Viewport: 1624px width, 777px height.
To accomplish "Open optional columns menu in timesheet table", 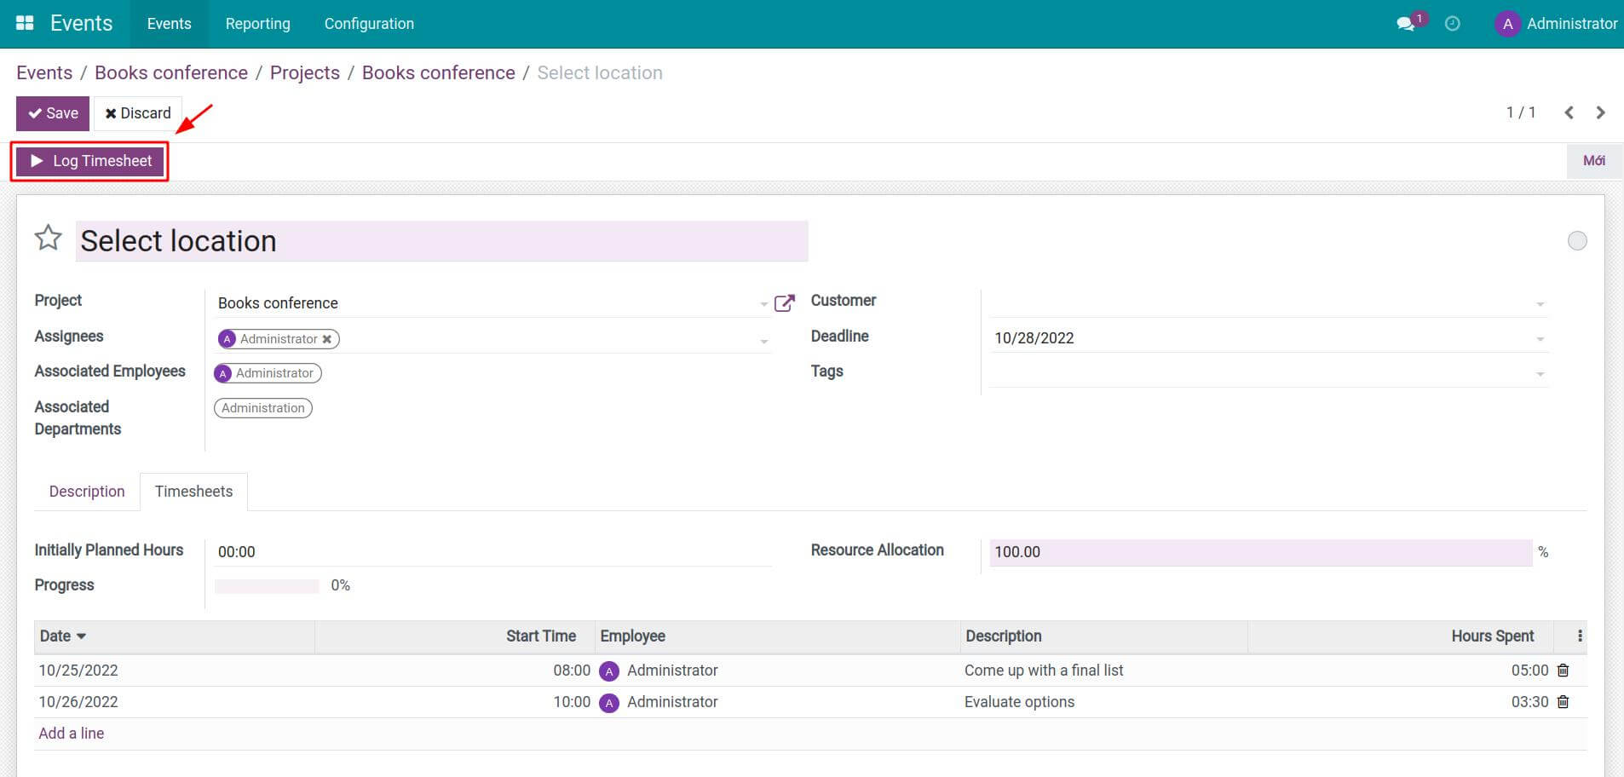I will click(x=1578, y=636).
